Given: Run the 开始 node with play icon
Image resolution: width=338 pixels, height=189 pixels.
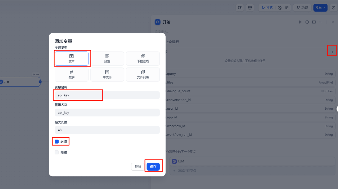Looking at the screenshot, I should [x=300, y=22].
